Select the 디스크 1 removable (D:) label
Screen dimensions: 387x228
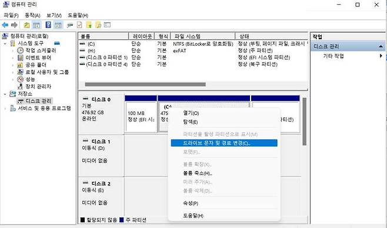point(101,155)
